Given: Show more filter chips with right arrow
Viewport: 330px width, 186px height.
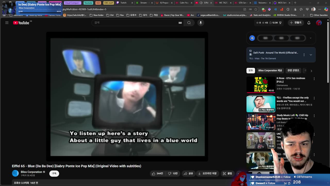Looking at the screenshot, I should tap(311, 71).
